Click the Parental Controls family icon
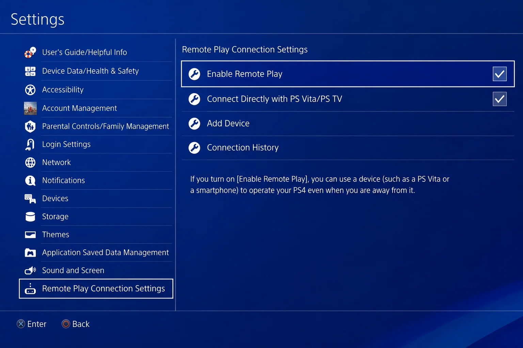The image size is (523, 348). click(x=30, y=126)
